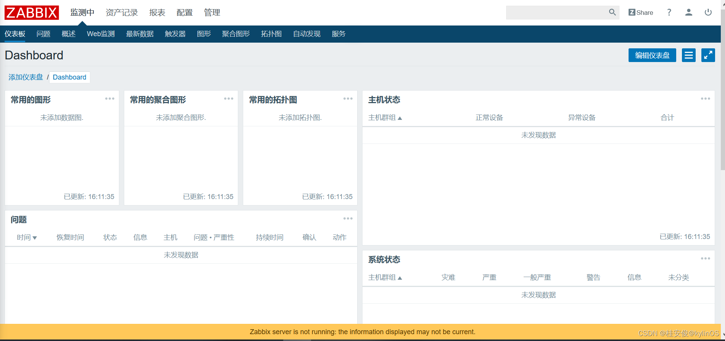Open 主机状态 widget options menu
The image size is (725, 341).
tap(706, 99)
